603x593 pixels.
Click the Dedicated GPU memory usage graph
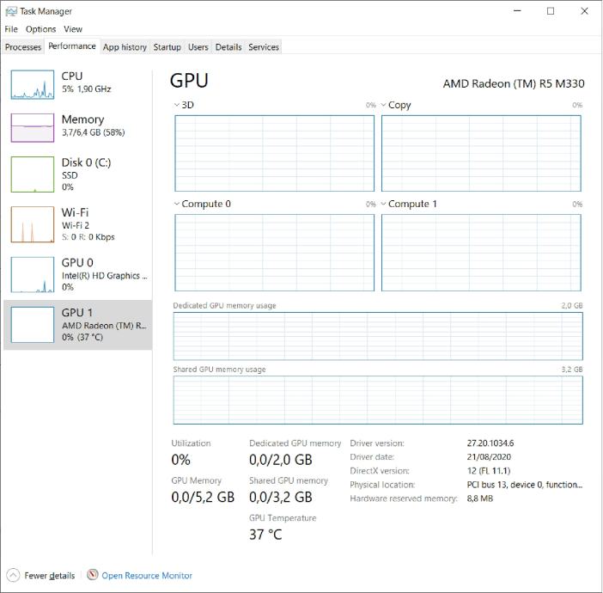(378, 336)
